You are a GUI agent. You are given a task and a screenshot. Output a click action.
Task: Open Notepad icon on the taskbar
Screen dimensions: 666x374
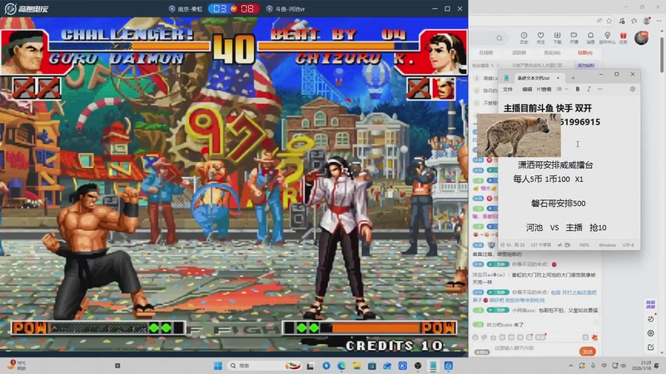433,366
